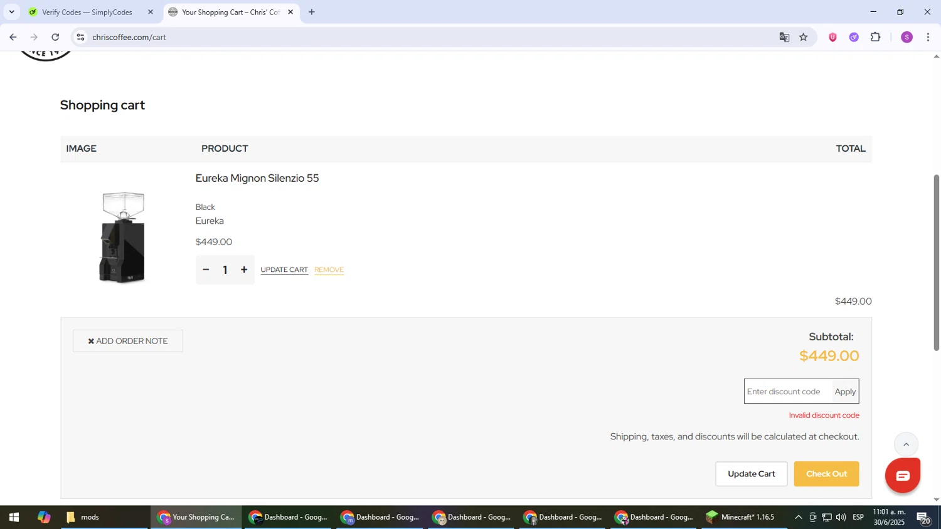
Task: Open the clock showing 11:01 a. m.
Action: click(890, 517)
